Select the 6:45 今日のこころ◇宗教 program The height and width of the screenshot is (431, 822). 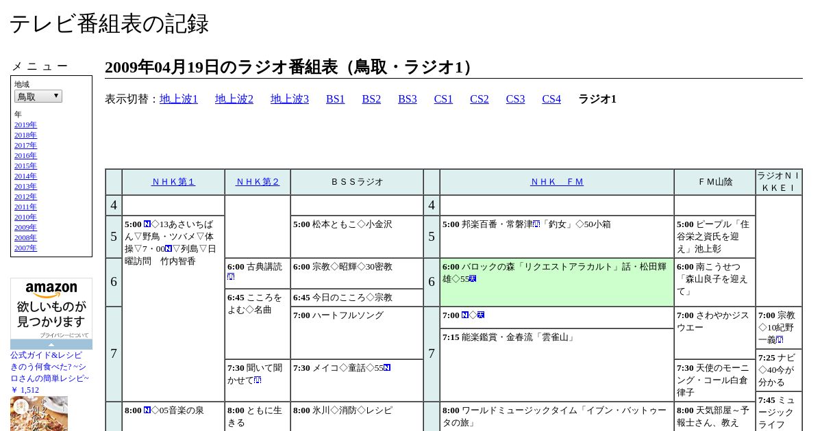pos(357,298)
